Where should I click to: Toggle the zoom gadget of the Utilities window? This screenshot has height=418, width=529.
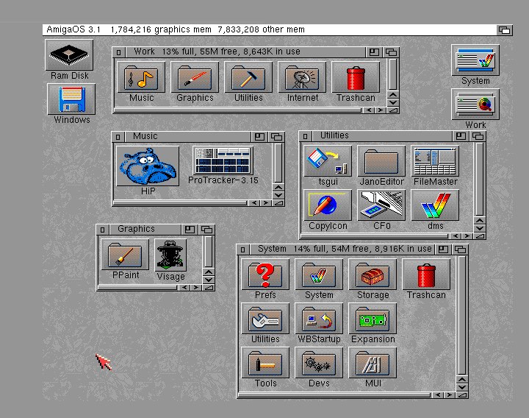[x=461, y=136]
